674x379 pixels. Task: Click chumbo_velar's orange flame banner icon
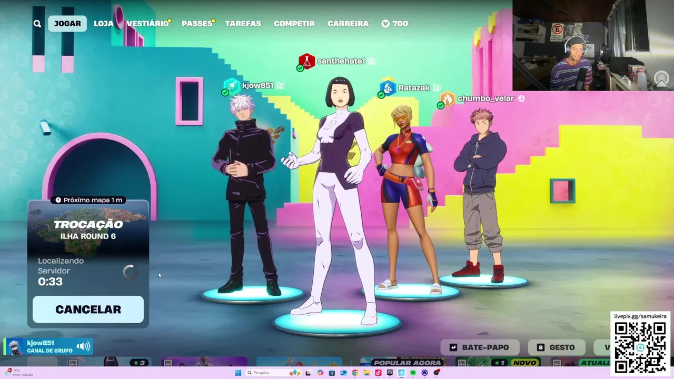[x=447, y=98]
